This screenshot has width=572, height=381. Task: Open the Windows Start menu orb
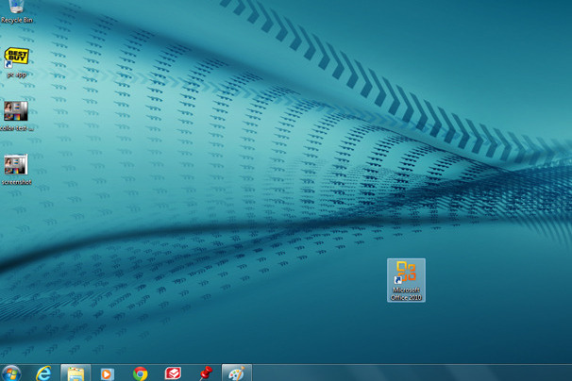11,373
